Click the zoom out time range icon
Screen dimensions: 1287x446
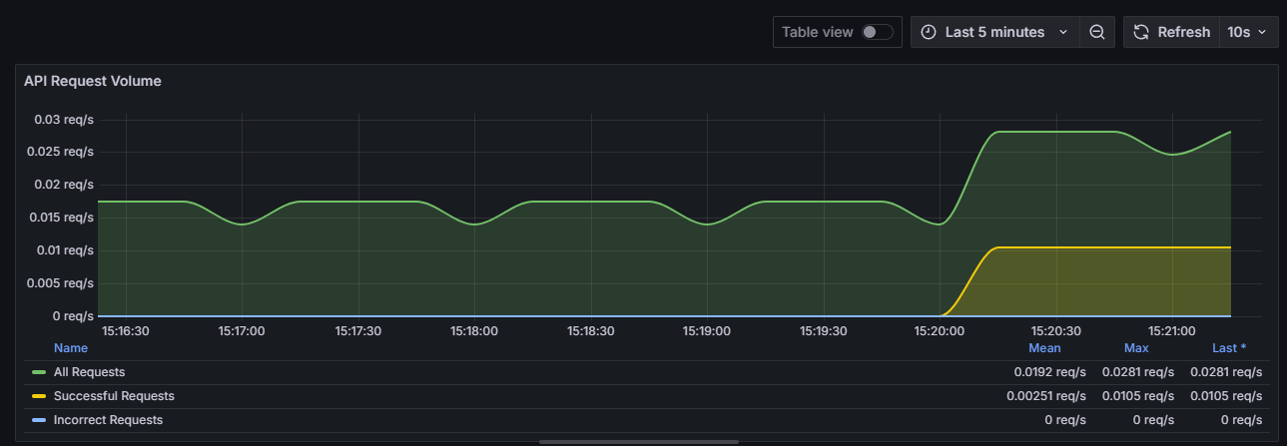tap(1096, 32)
